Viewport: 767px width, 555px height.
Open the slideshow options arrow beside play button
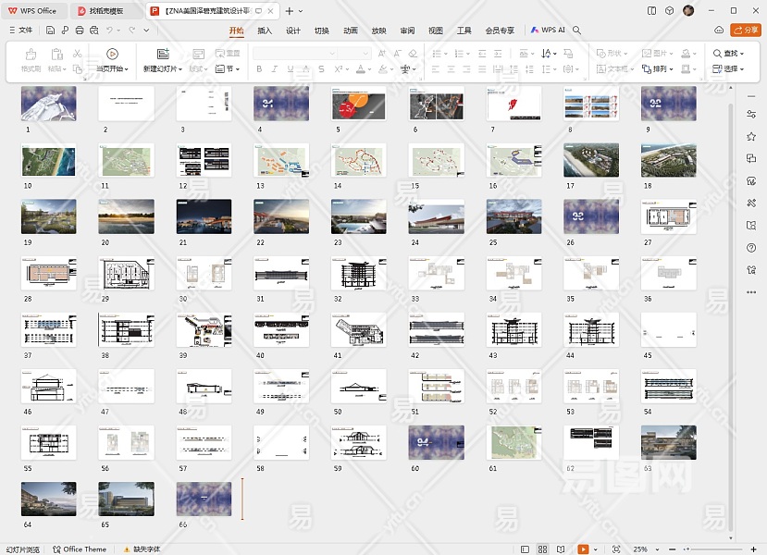point(596,549)
